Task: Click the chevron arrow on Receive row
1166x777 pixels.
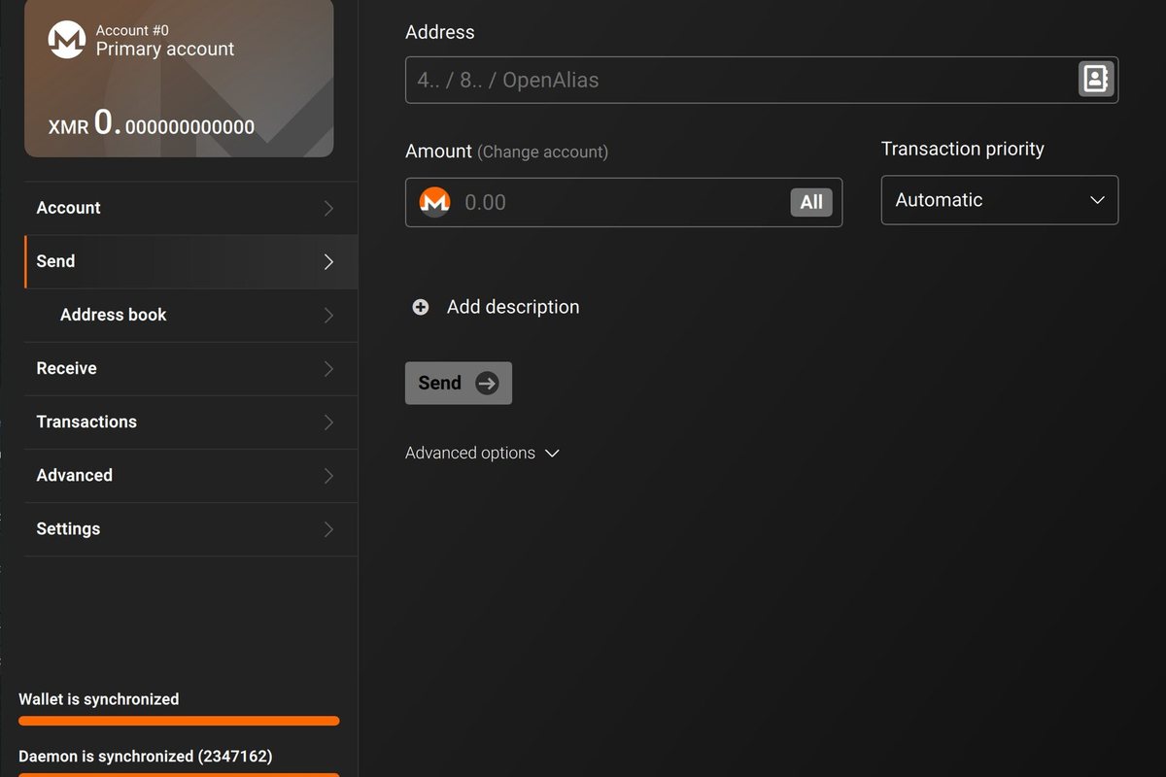Action: click(x=328, y=368)
